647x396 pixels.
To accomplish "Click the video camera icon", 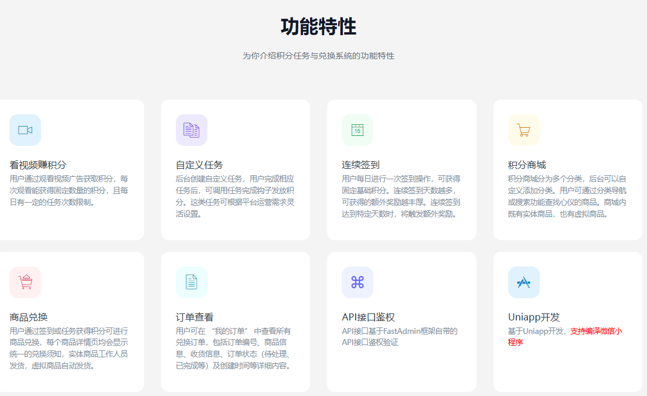I will [25, 130].
